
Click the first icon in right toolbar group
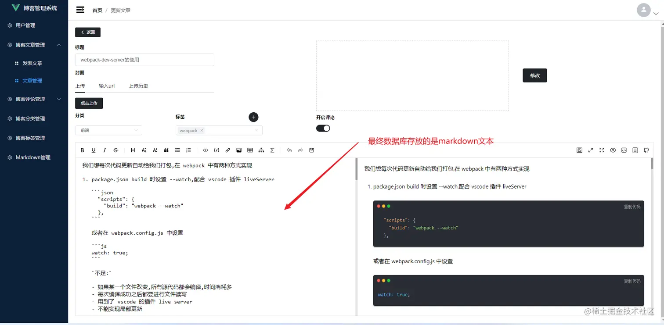point(580,150)
